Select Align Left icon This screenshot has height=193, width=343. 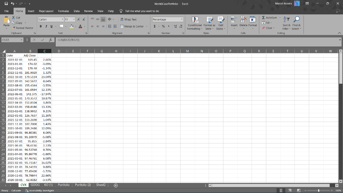click(92, 26)
